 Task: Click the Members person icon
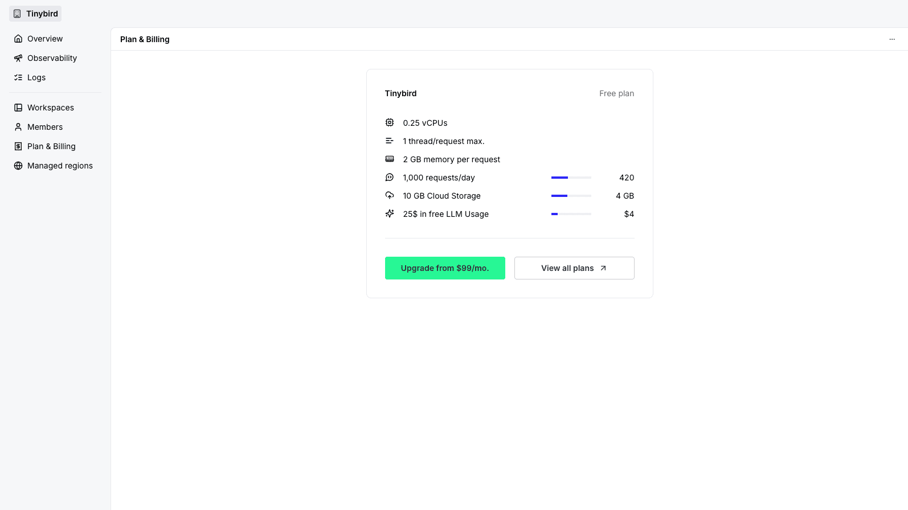(18, 127)
